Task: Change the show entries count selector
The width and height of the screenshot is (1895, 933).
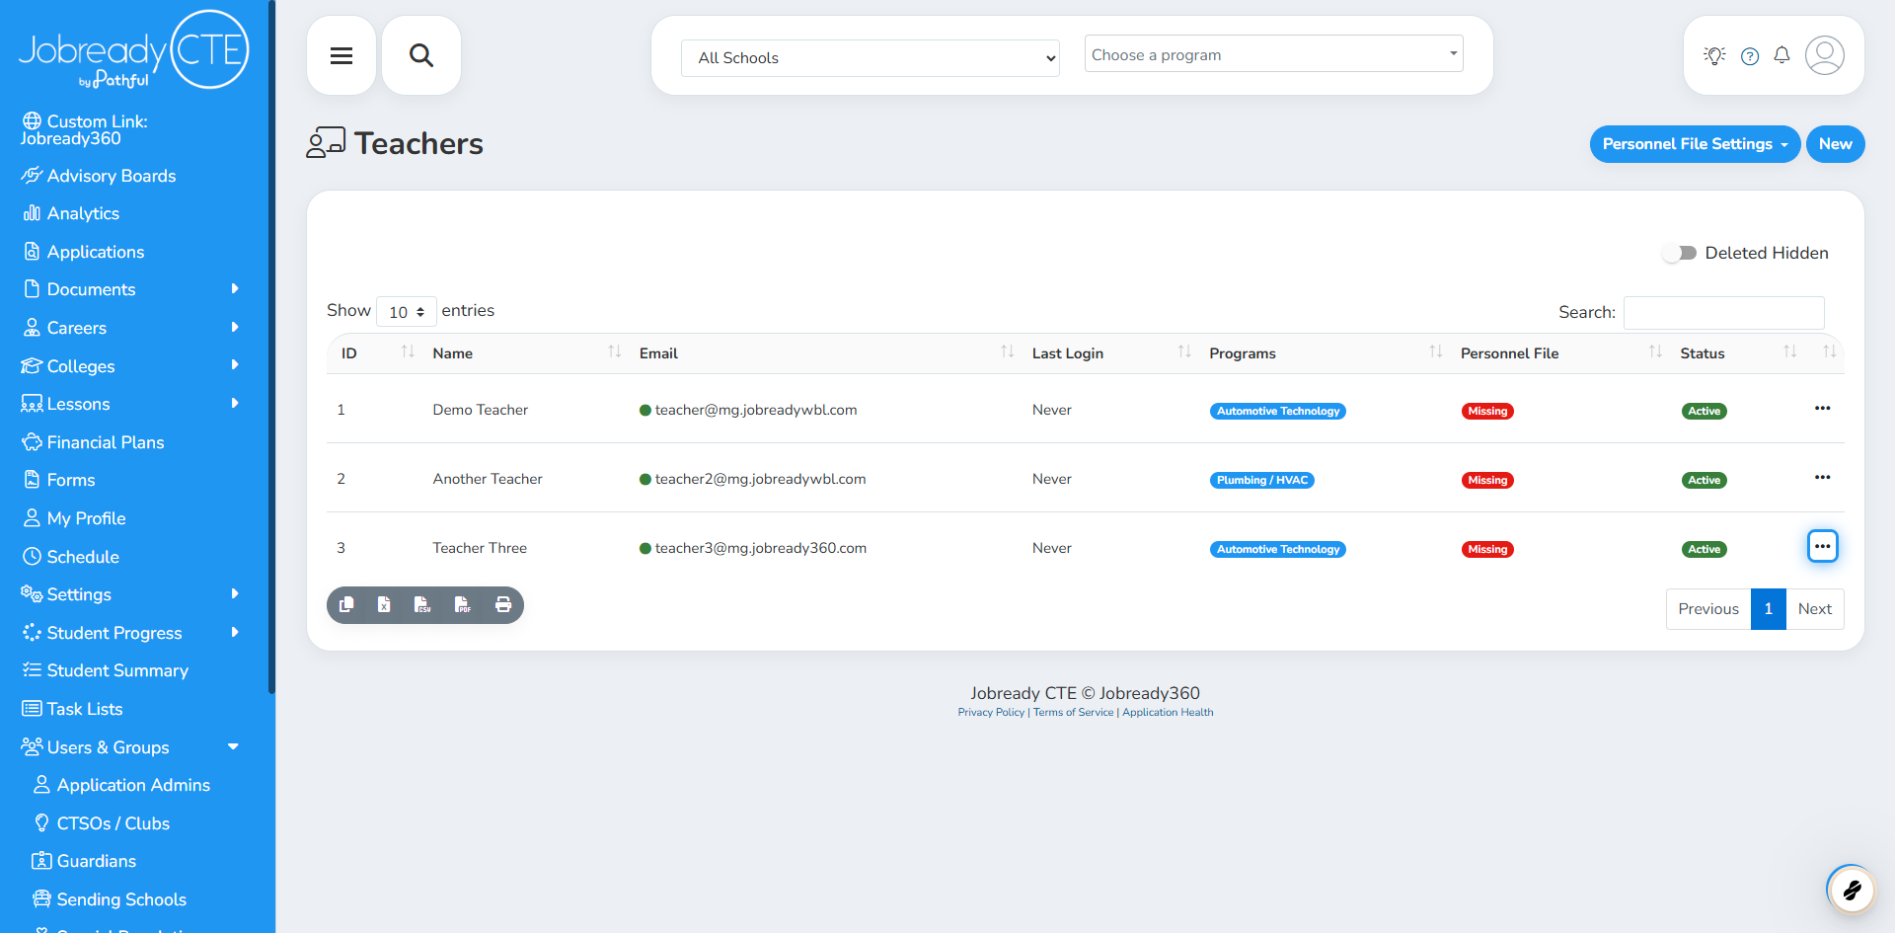Action: tap(406, 312)
